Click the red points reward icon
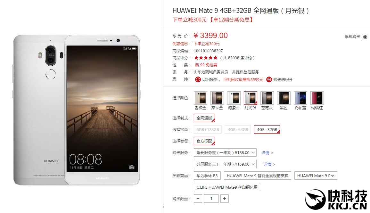 (x=269, y=79)
